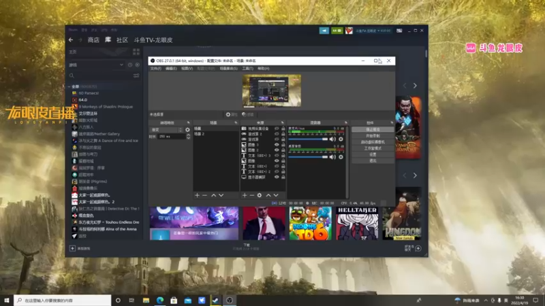This screenshot has height=306, width=545.
Task: Collapse the 全部 games list in Steam
Action: (x=69, y=87)
